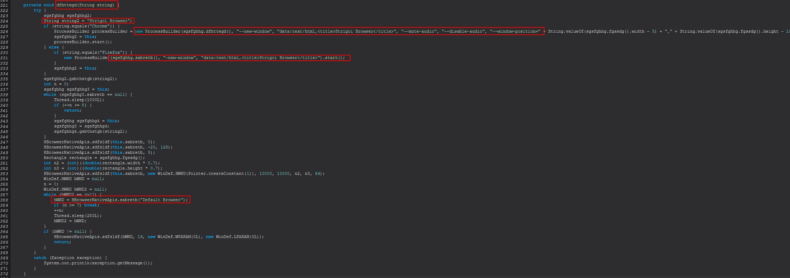Click the 'WinDef.HWND hWND = null;' declaration

pos(74,179)
